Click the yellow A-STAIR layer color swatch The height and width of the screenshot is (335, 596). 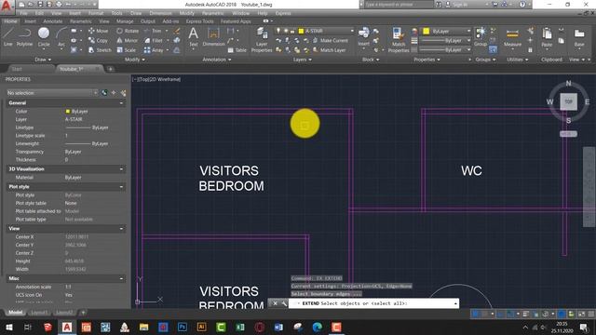[x=301, y=31]
